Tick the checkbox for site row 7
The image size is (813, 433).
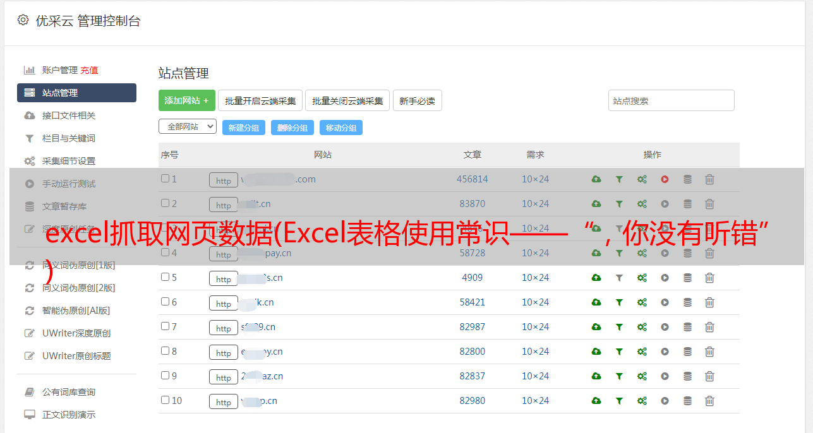[x=165, y=326]
